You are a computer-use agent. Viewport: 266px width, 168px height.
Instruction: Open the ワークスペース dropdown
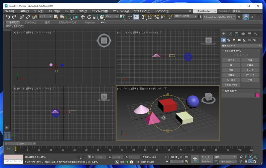tap(247, 11)
